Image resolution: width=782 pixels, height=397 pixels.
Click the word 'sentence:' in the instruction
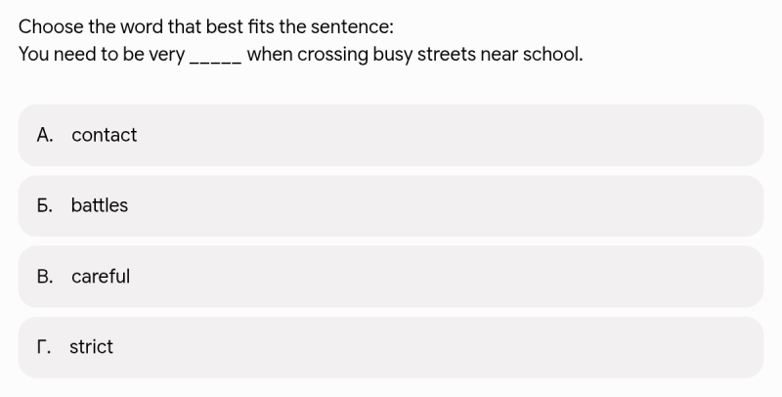[352, 27]
